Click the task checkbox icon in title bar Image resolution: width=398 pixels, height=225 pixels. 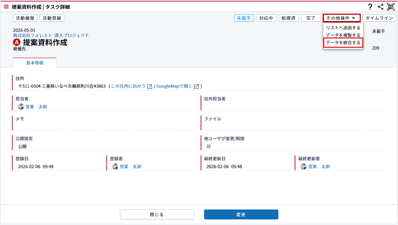tap(6, 7)
